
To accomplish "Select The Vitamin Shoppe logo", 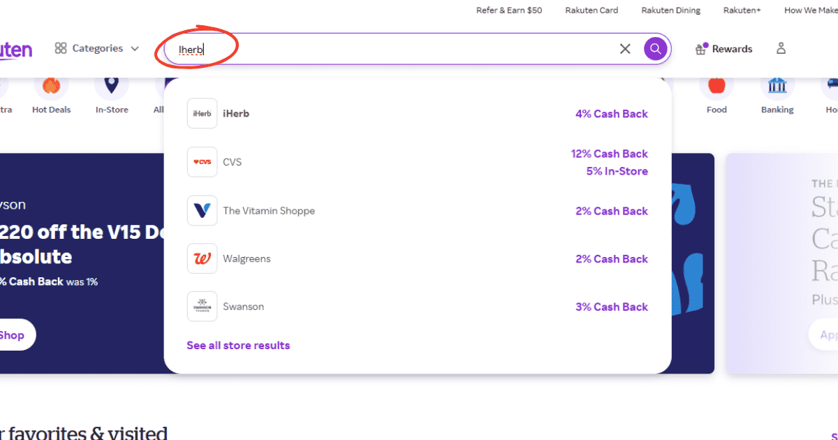I will pos(202,210).
